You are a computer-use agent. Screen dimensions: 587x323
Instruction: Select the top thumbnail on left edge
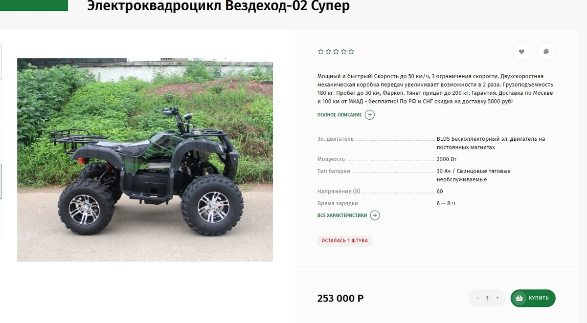[x=0, y=62]
